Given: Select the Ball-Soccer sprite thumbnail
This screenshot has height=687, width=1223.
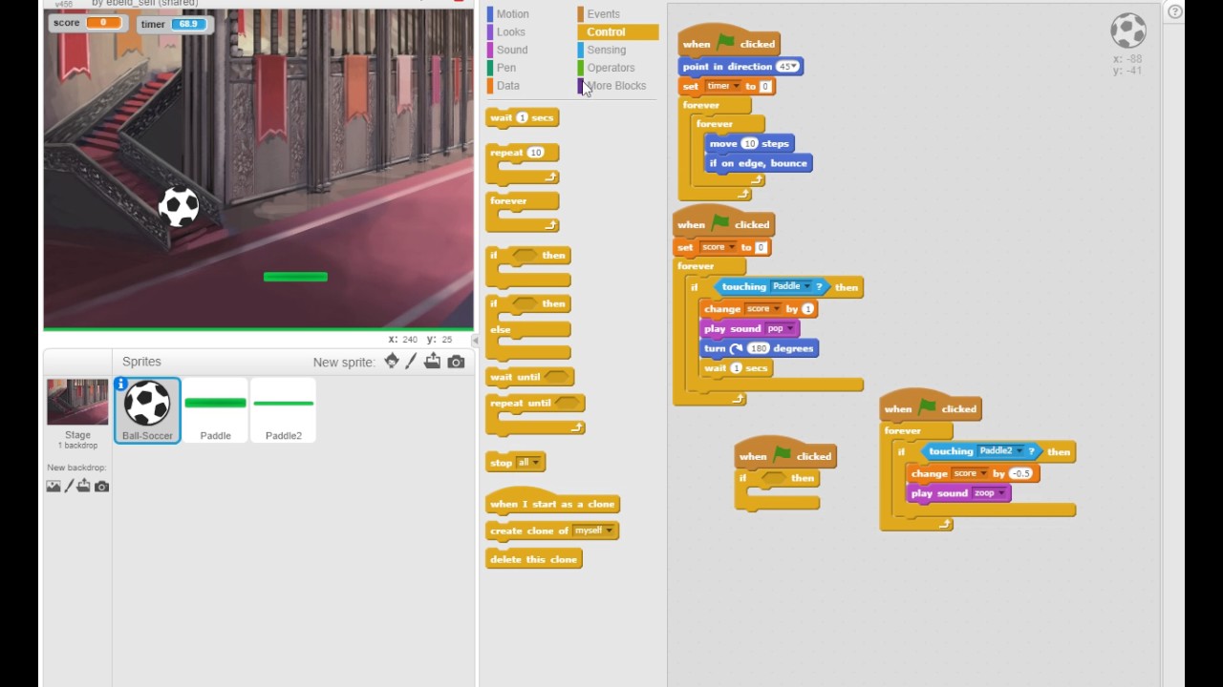Looking at the screenshot, I should [x=147, y=410].
